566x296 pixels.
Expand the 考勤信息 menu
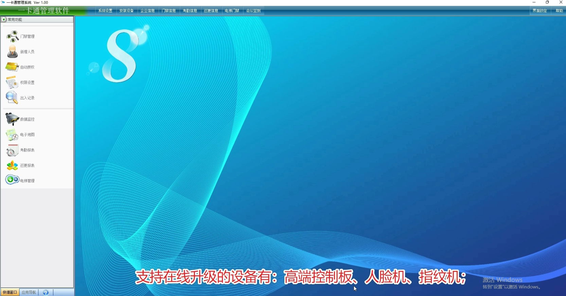pos(190,11)
